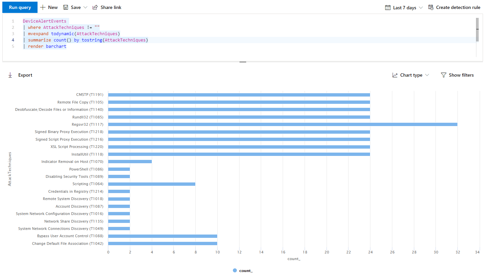Open Create detection rule
Viewport: 486px width, 276px height.
[458, 7]
